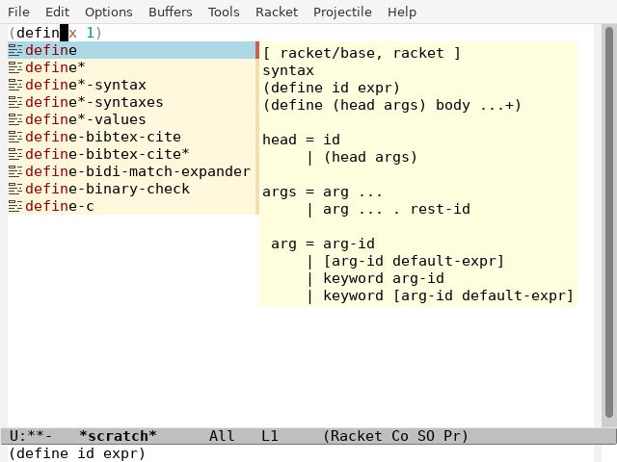Click 'keyword arg-id' grammar line
The width and height of the screenshot is (617, 462).
(384, 278)
